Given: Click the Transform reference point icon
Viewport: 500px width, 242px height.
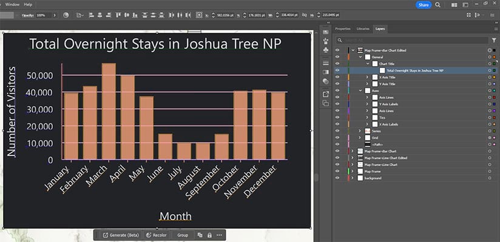Looking at the screenshot, I should (199, 15).
